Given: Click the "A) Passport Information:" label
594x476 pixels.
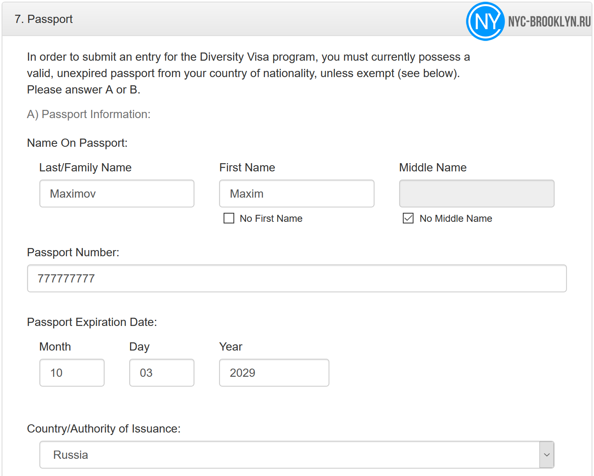Looking at the screenshot, I should coord(89,114).
